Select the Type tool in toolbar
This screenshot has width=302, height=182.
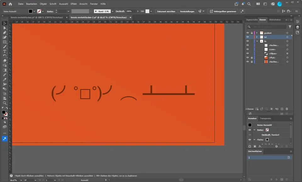coord(5,51)
